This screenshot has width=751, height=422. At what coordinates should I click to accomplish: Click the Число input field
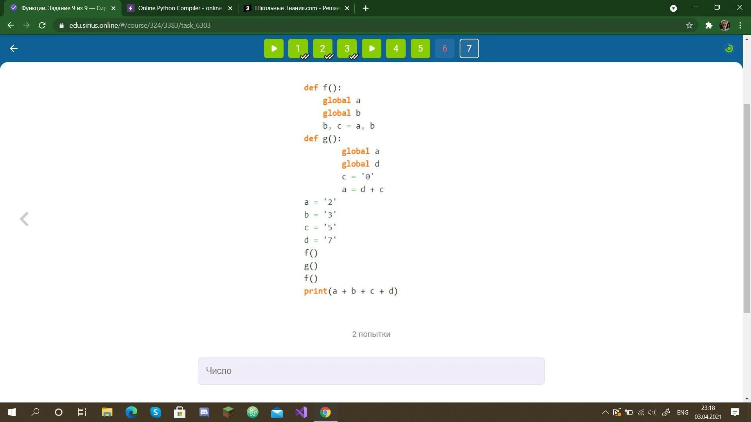[371, 370]
